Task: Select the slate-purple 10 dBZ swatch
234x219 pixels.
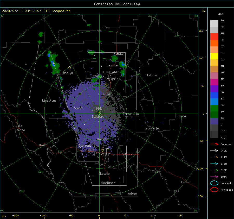Action: 214,121
